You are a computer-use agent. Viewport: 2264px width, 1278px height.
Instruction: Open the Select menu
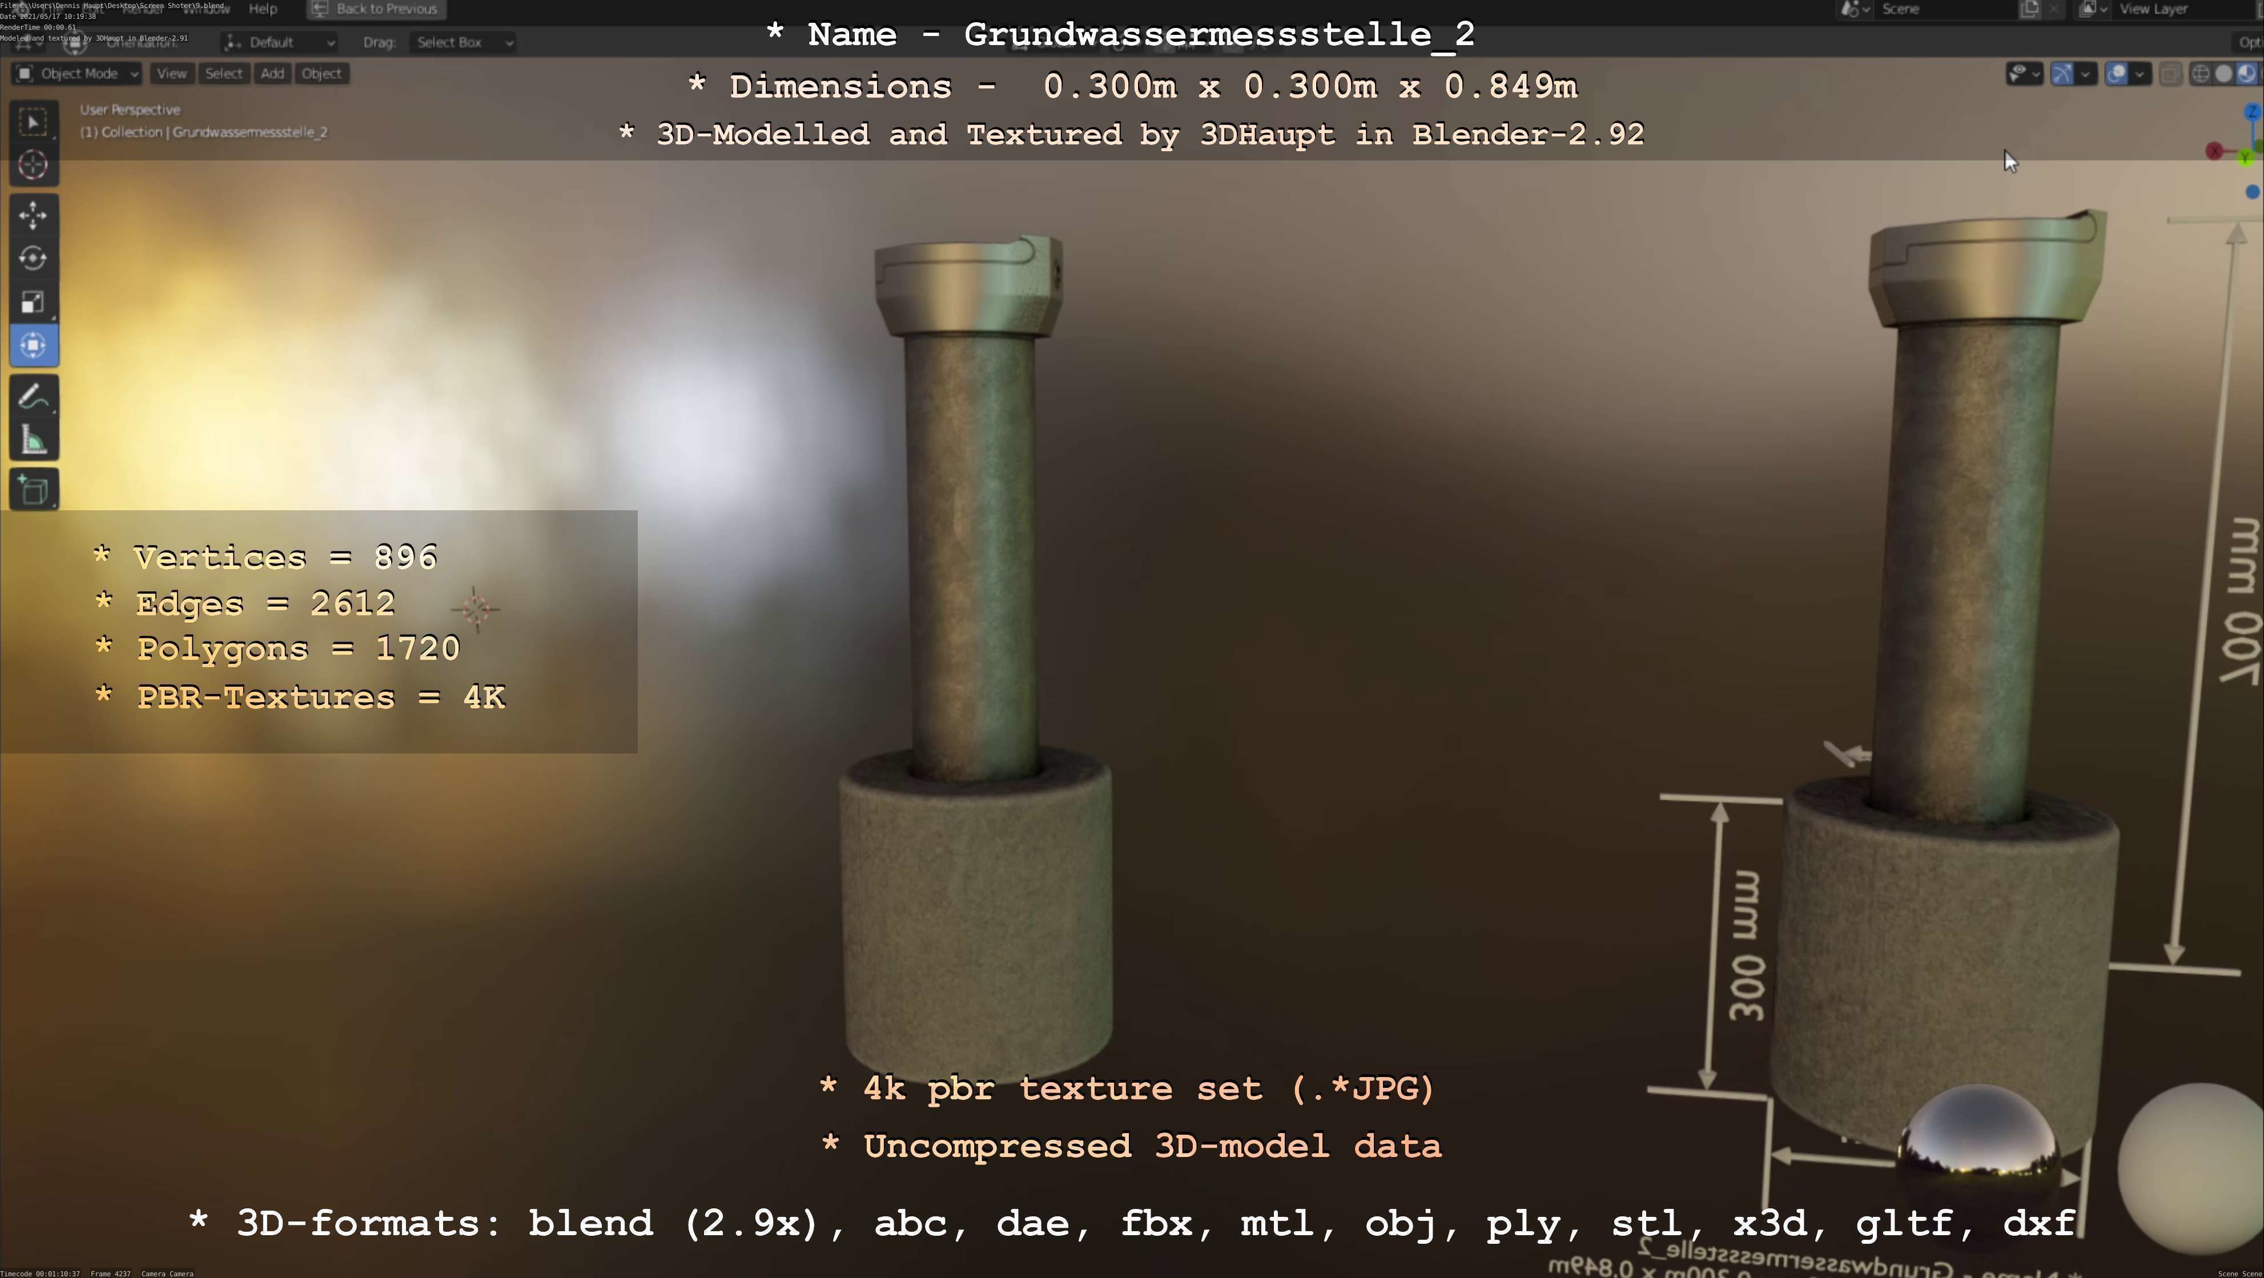tap(223, 74)
